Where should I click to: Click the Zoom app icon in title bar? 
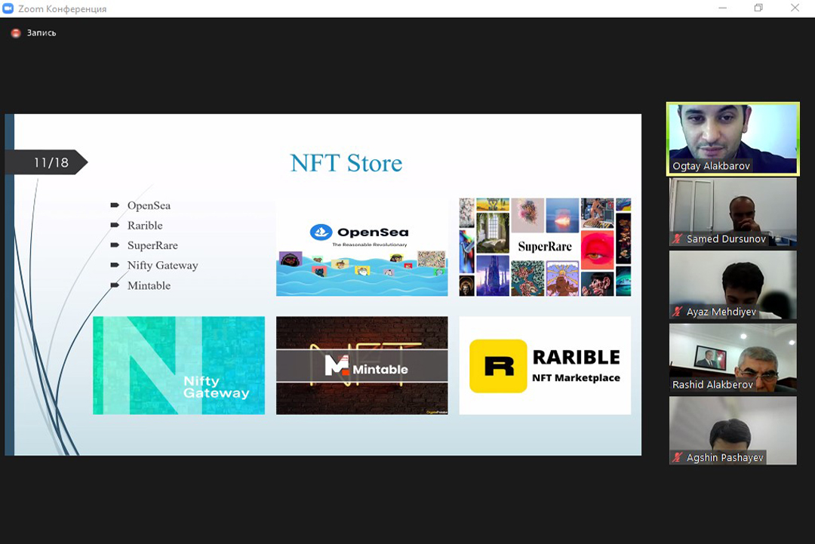pyautogui.click(x=8, y=8)
